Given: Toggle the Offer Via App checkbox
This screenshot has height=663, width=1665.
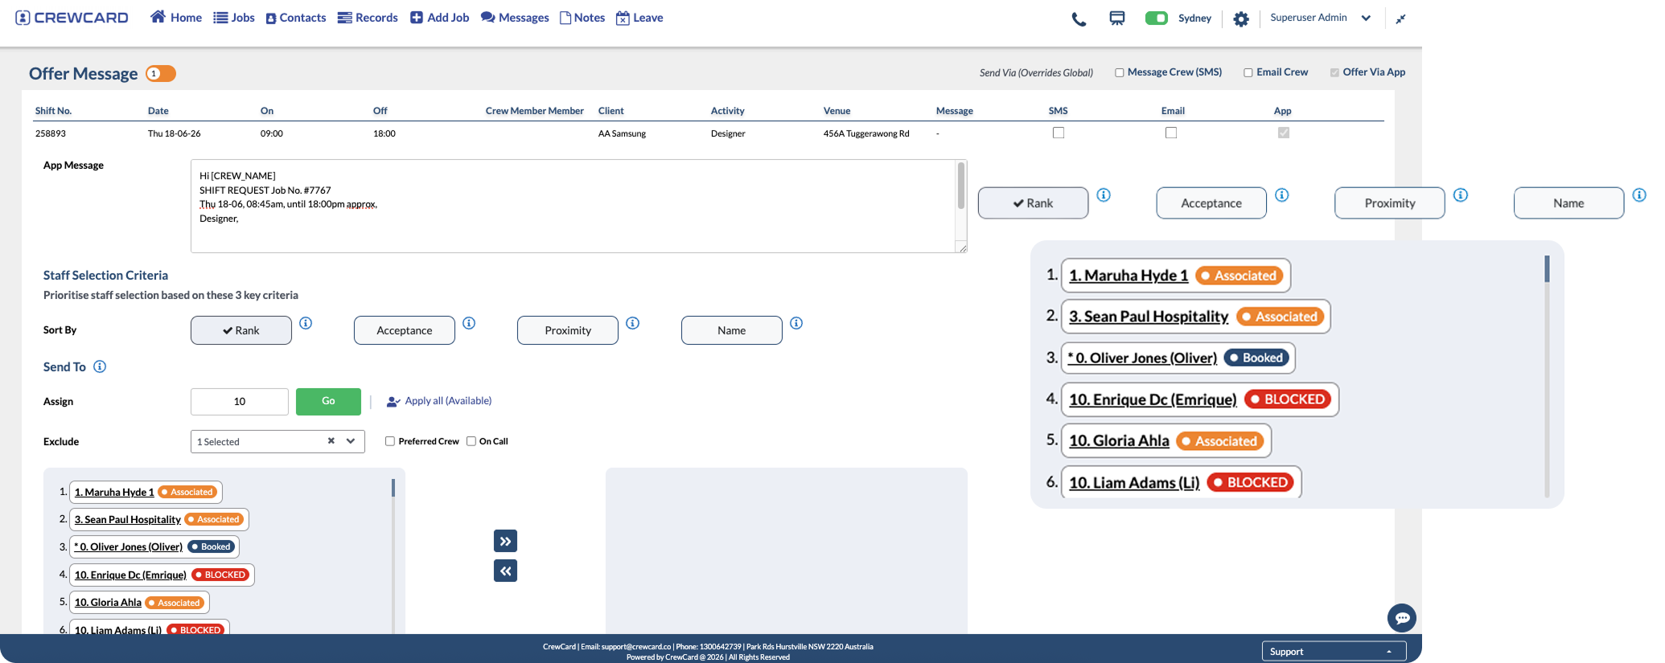Looking at the screenshot, I should pos(1334,72).
